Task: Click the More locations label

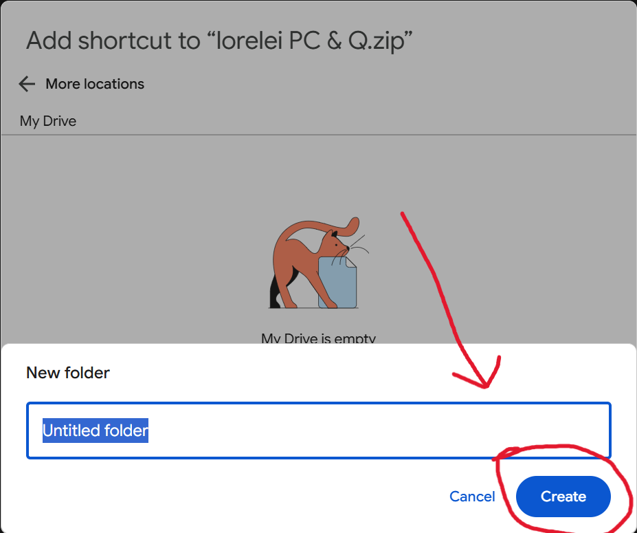Action: coord(95,84)
